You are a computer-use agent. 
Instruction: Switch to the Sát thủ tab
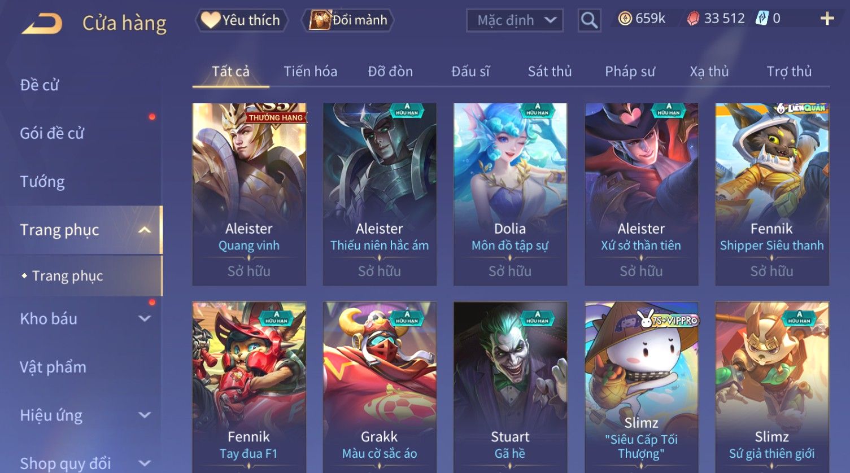[x=550, y=72]
